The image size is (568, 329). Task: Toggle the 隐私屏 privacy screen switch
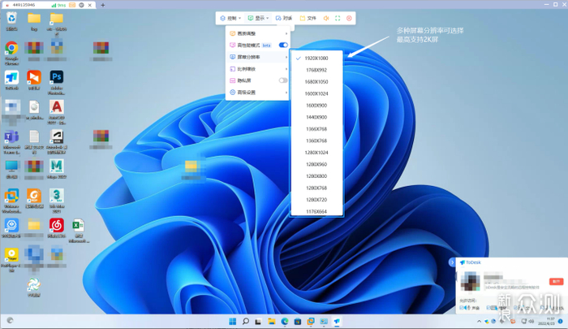pos(283,80)
